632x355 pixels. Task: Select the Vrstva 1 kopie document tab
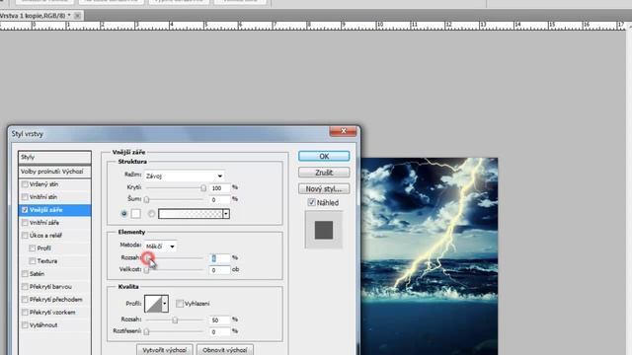click(x=36, y=16)
